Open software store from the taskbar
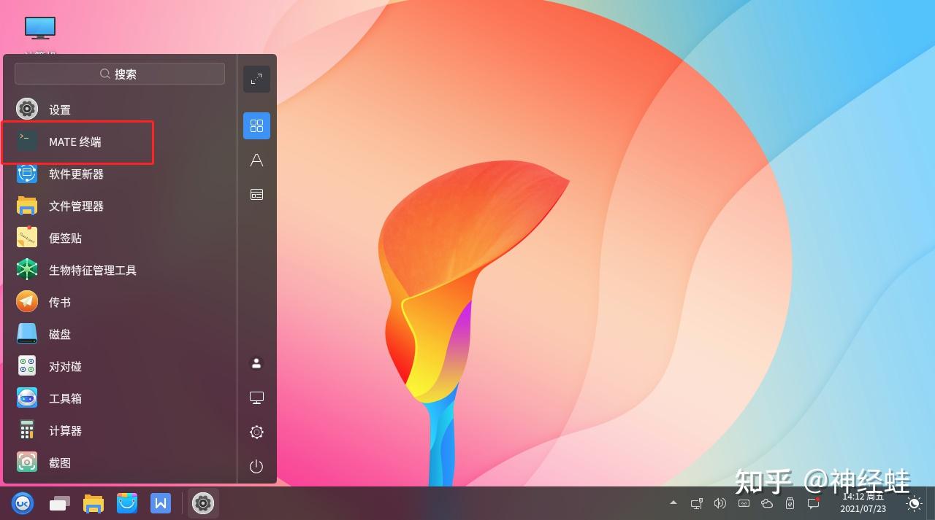 [x=127, y=502]
